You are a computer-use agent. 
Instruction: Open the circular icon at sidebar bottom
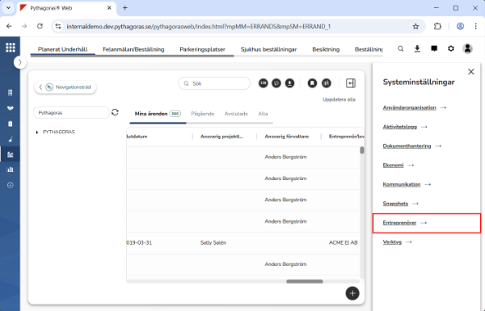coord(11,185)
